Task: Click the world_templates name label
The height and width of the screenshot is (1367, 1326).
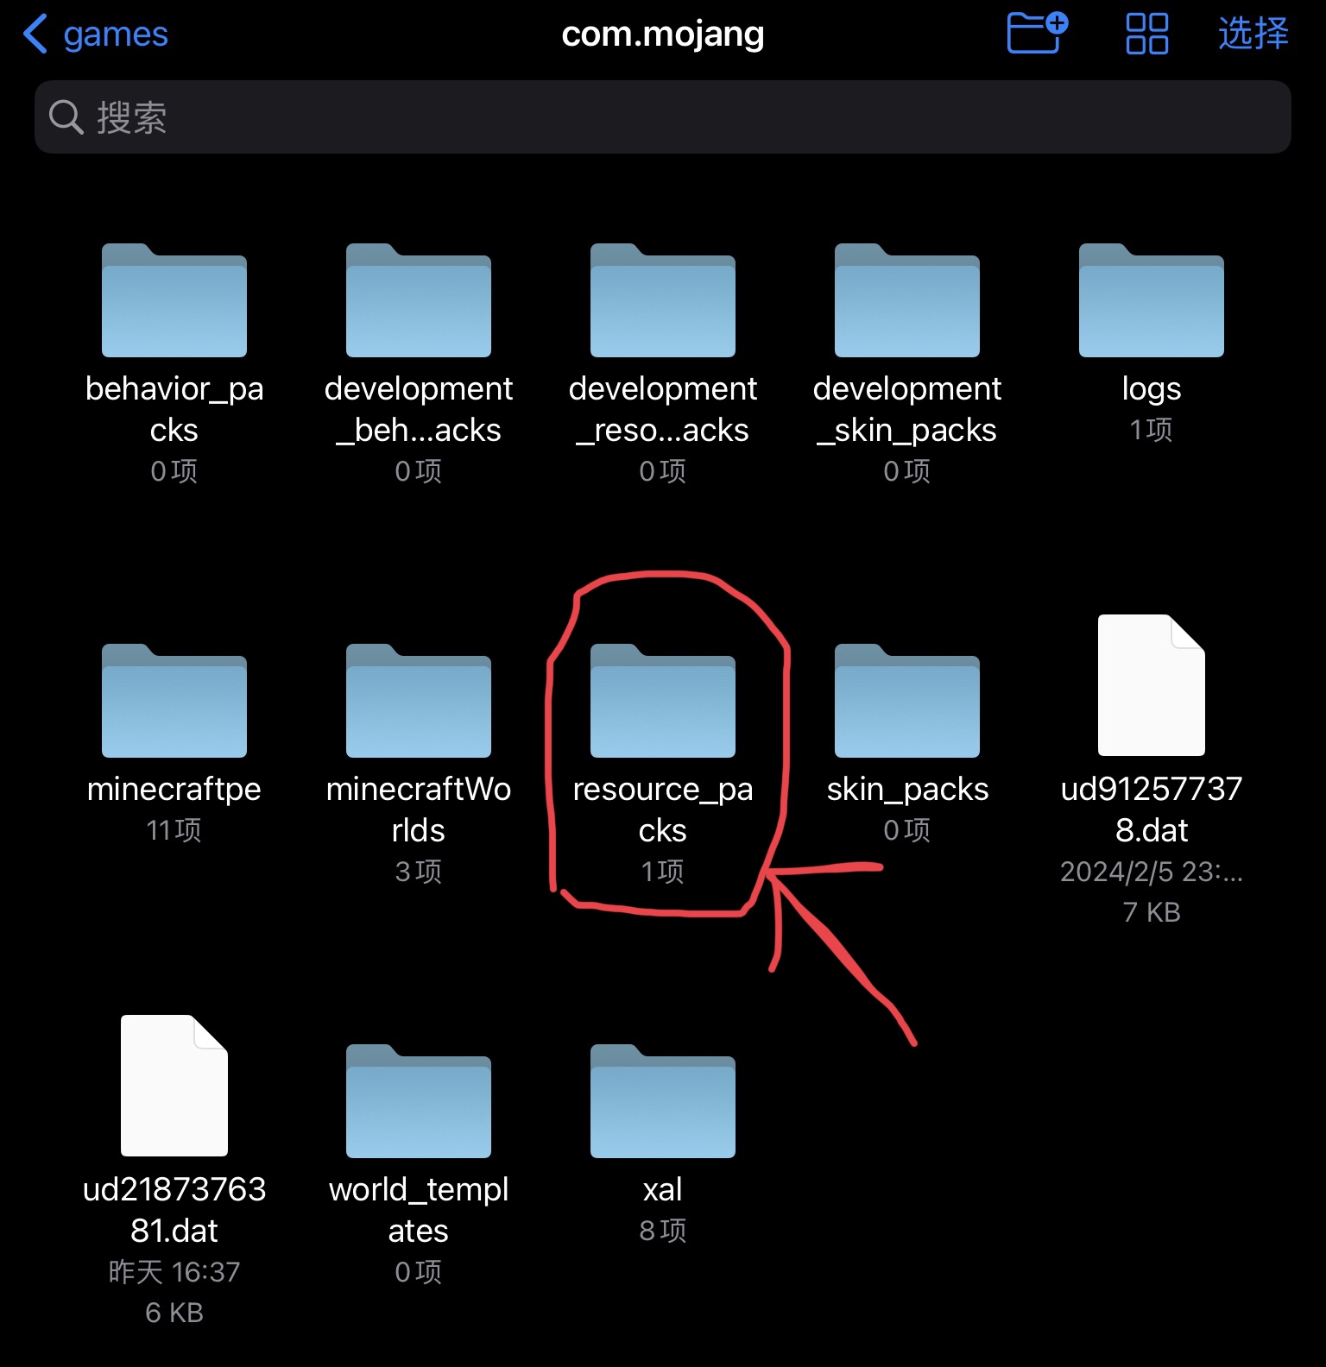Action: click(419, 1210)
